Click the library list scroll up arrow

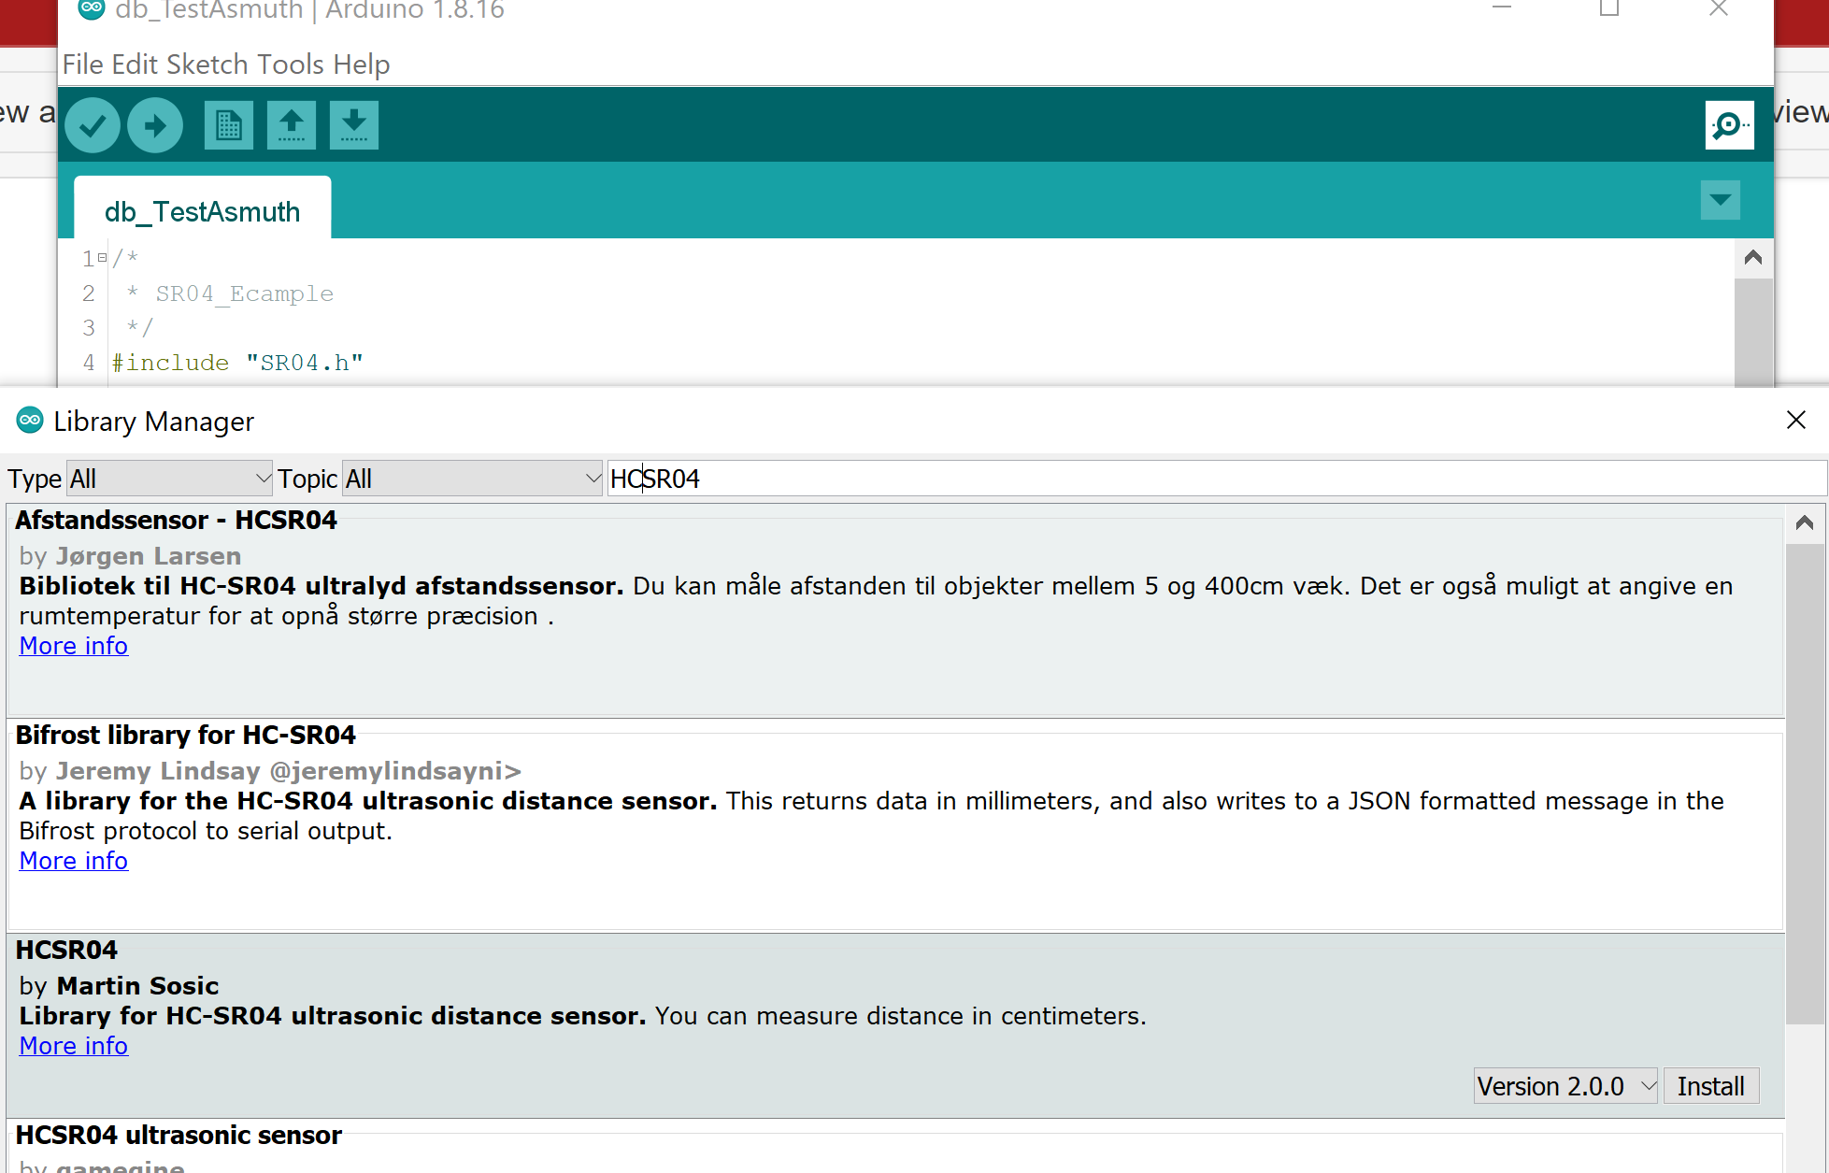[1805, 522]
